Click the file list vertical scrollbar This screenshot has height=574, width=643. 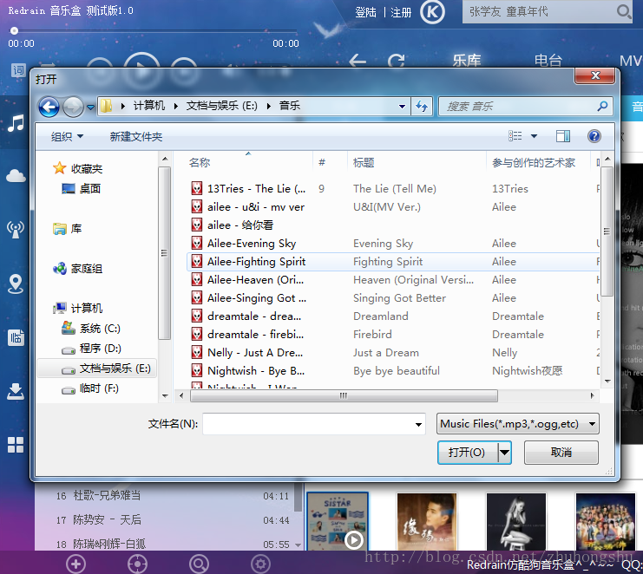607,232
